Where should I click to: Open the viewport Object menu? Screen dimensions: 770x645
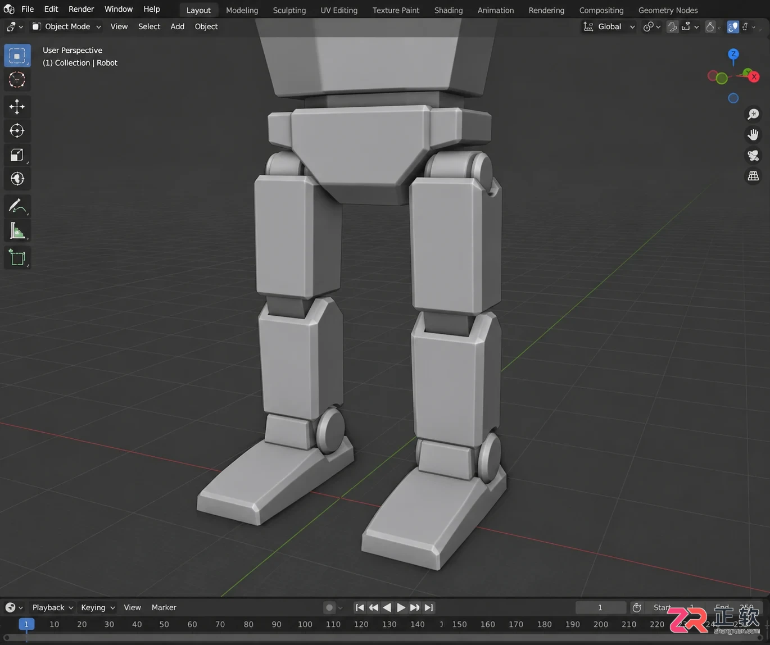click(206, 26)
